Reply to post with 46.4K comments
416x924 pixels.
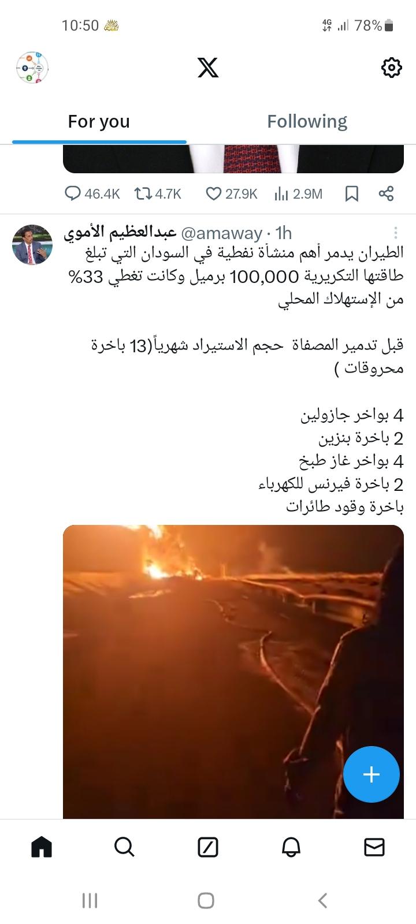click(x=92, y=193)
